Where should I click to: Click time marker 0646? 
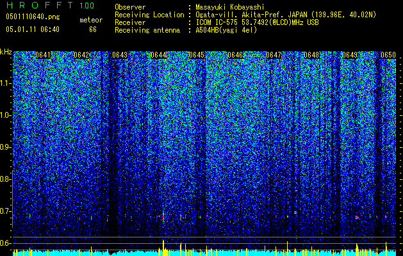(235, 55)
